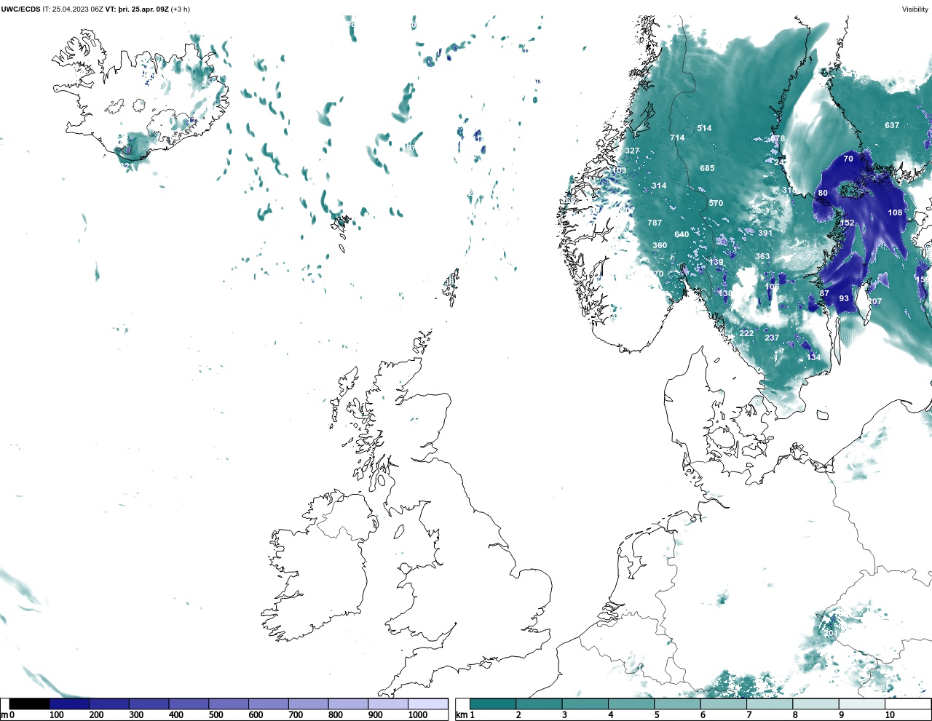Click the '363' visibility value on map
The height and width of the screenshot is (721, 932).
[762, 256]
